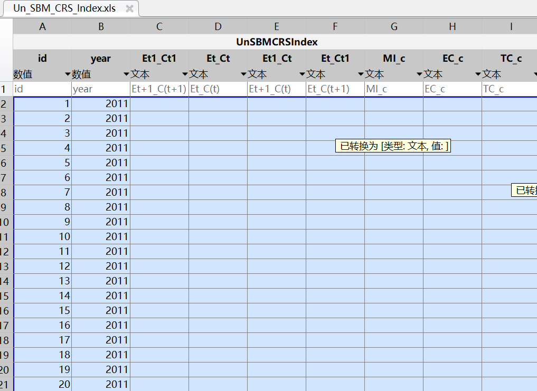Click year cell 2011 in id 8 row
Screen dimensions: 537x391
pos(101,207)
